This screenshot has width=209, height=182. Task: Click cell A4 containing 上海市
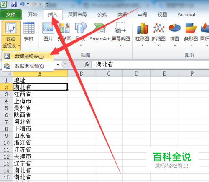tap(40, 101)
